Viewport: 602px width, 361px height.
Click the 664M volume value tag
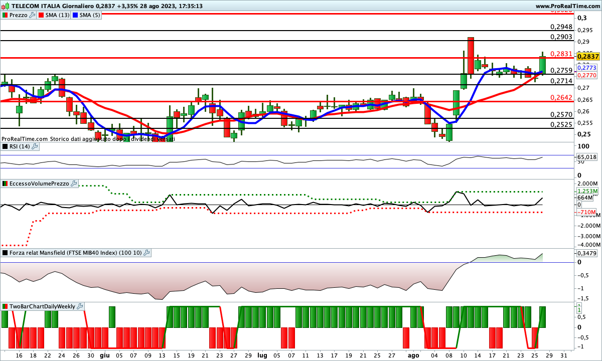click(585, 198)
